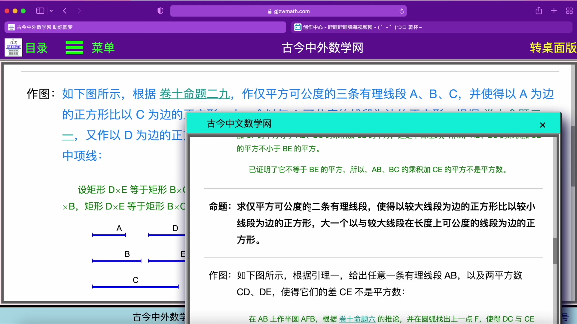
Task: Add a new tab with plus icon
Action: tap(554, 11)
